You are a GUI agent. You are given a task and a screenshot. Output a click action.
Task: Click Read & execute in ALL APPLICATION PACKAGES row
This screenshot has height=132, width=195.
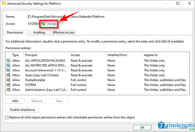(81, 61)
